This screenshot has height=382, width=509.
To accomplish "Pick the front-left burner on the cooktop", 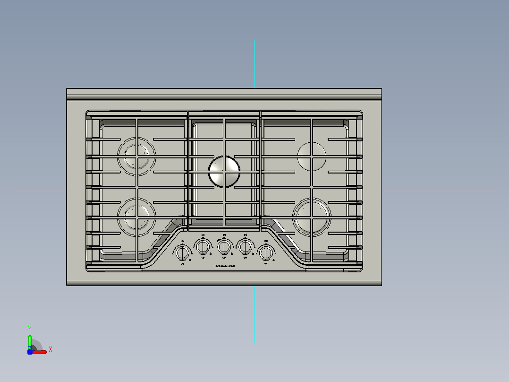I will (x=136, y=217).
